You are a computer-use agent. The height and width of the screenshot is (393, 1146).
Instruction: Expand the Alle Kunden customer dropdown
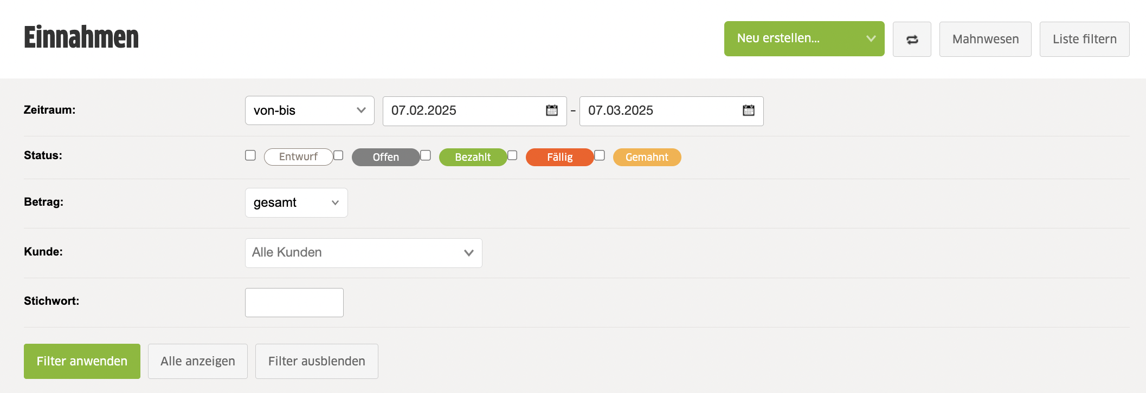click(x=363, y=253)
